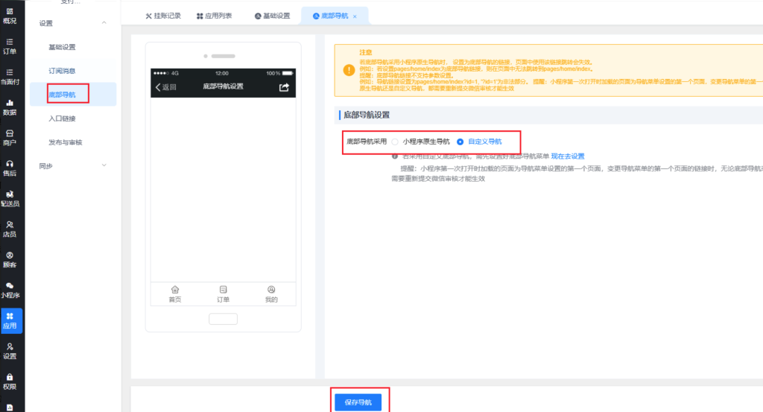This screenshot has height=412, width=763.
Task: Open the 现在去设置 link
Action: [x=568, y=156]
